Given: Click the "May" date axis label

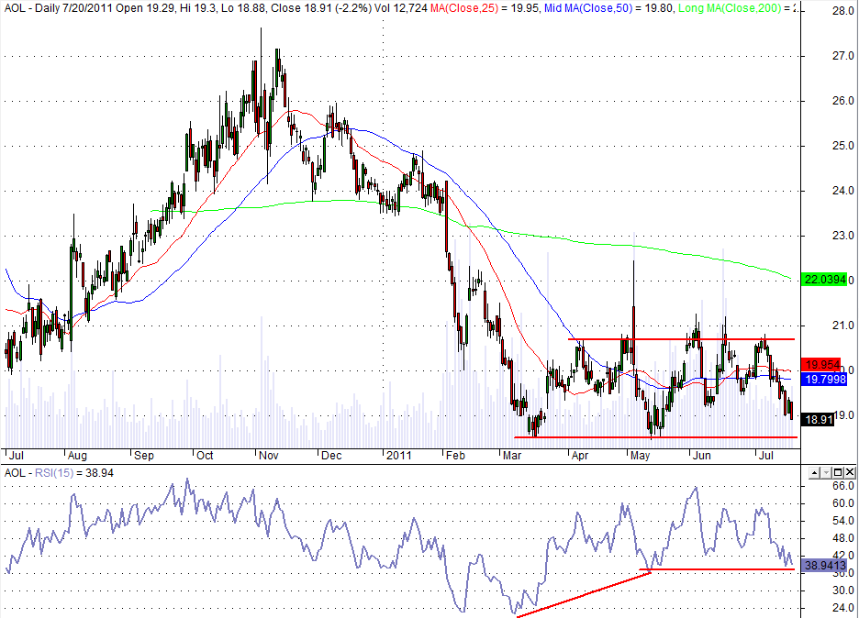Looking at the screenshot, I should tap(640, 456).
